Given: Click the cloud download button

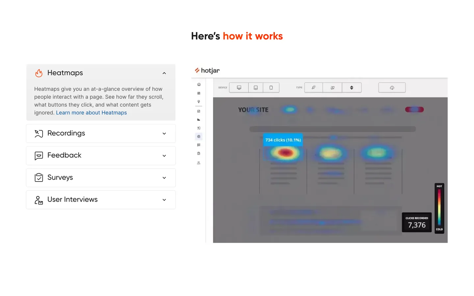Looking at the screenshot, I should click(x=392, y=87).
